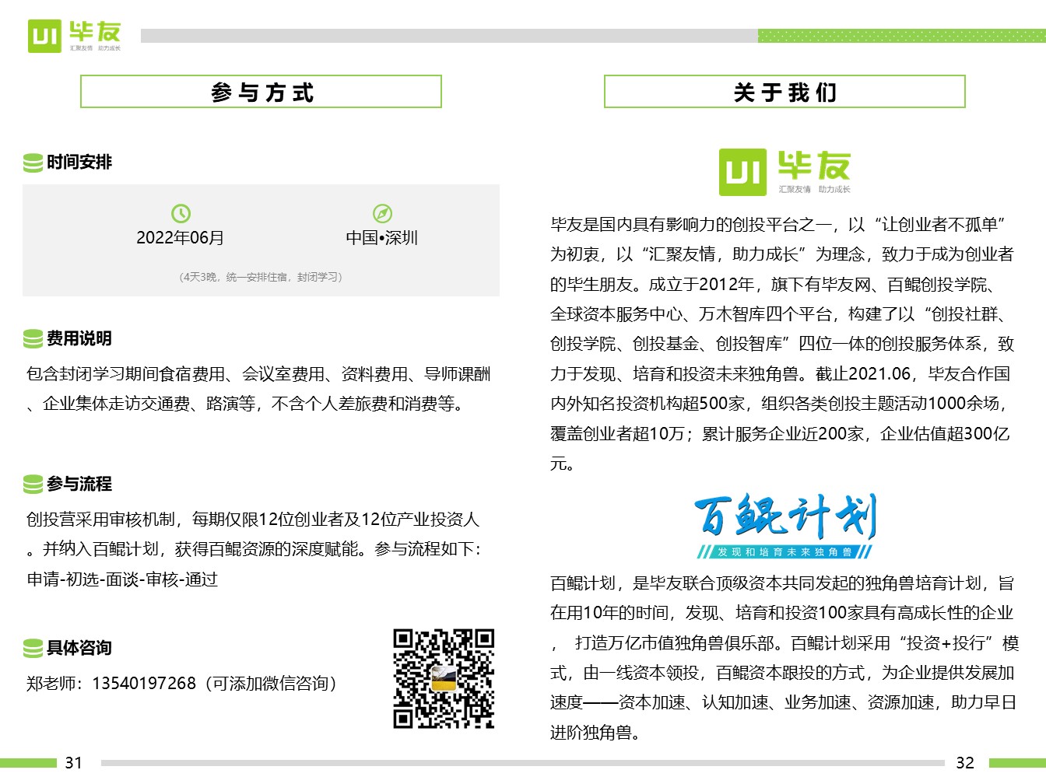
Task: Click the compass icon above 中国•深圳
Action: 382,213
